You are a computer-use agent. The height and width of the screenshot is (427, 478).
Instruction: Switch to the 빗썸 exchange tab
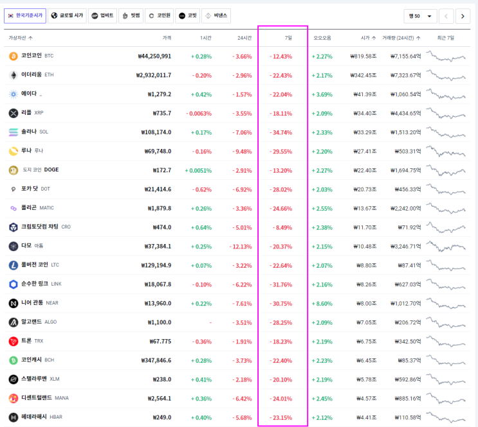pyautogui.click(x=131, y=16)
